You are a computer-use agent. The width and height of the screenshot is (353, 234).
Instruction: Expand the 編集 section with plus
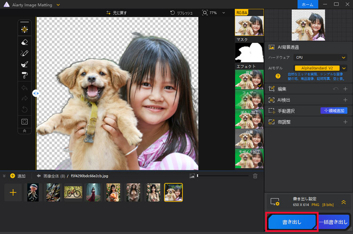click(345, 89)
